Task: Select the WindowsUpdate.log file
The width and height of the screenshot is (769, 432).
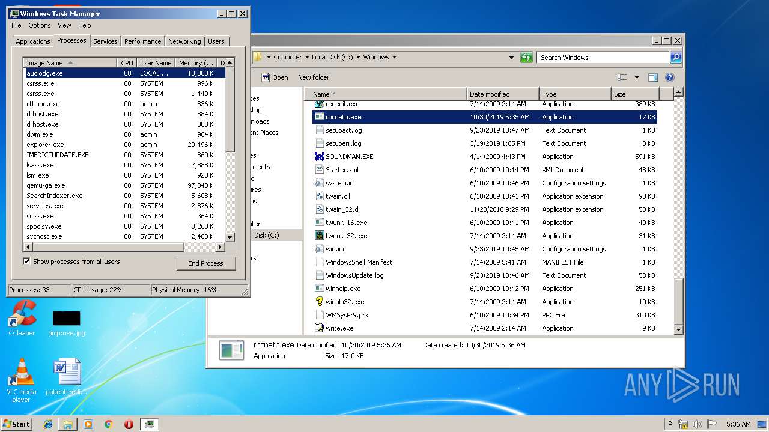Action: click(354, 275)
